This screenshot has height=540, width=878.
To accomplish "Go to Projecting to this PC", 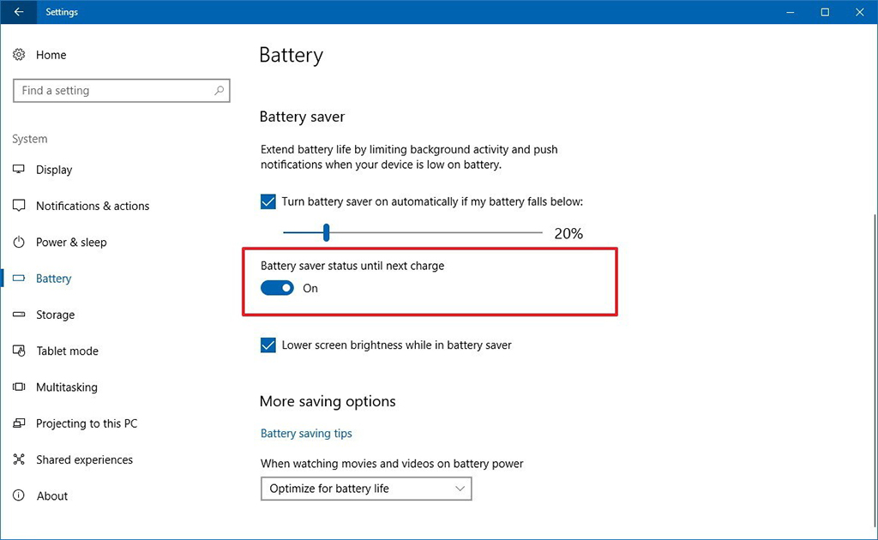I will pyautogui.click(x=86, y=423).
